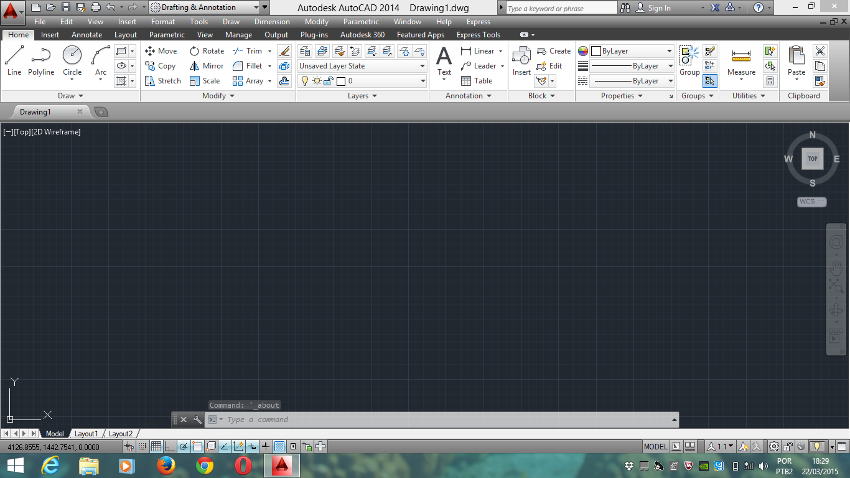
Task: Click the layer 0 color swatch
Action: tap(341, 81)
